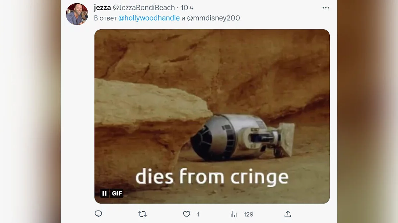Click the reply speech bubble icon

[x=98, y=214]
